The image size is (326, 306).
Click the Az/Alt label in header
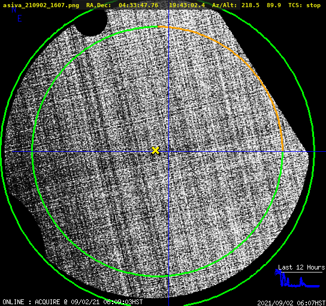coord(225,5)
